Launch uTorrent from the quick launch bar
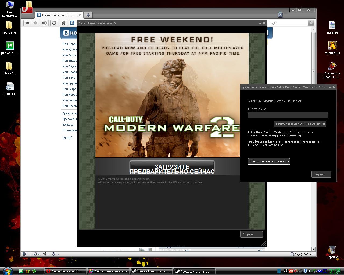This screenshot has width=344, height=275. 21,271
